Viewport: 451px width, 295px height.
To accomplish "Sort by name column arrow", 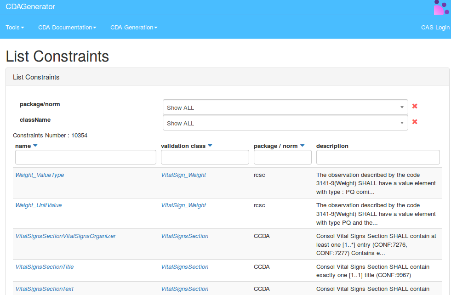I will (x=35, y=146).
